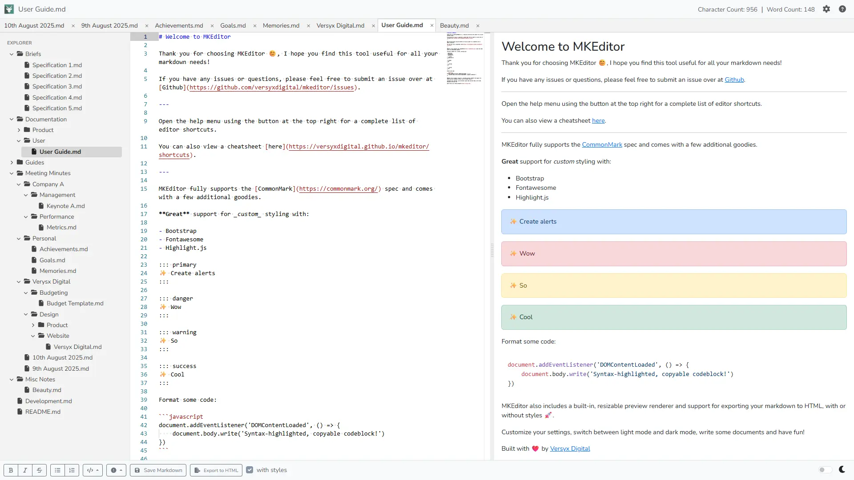Image resolution: width=854 pixels, height=480 pixels.
Task: Open Budget Template.md file
Action: (75, 303)
